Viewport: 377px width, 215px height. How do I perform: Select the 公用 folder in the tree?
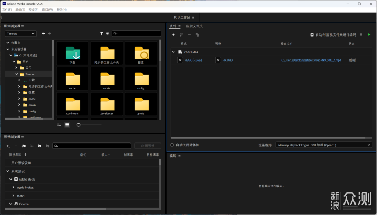28,68
